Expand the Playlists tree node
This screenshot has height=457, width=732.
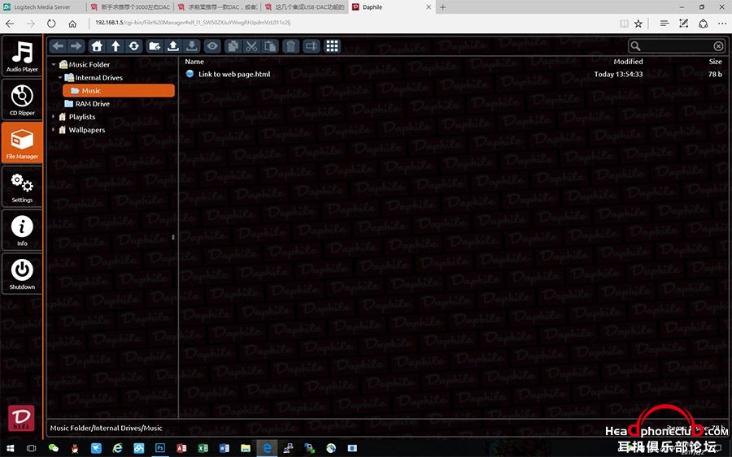tap(54, 116)
